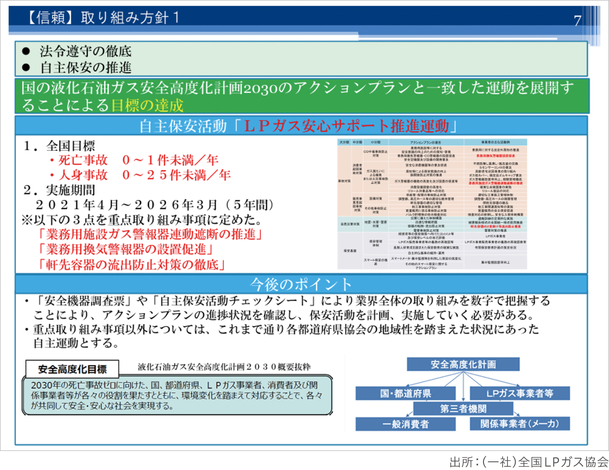Click 業務用施設ガス警報器連動遮断の推進 item

click(150, 234)
